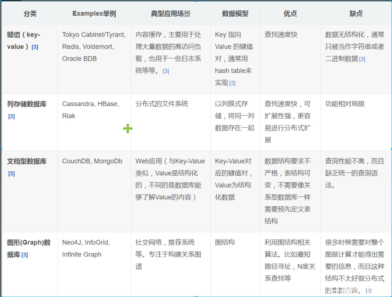
Task: Select the 图形(Graph)数据库 category cell
Action: [30, 264]
